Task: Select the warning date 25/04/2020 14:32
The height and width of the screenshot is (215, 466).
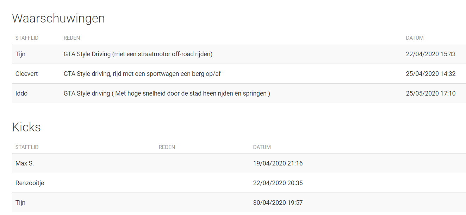Action: 430,74
